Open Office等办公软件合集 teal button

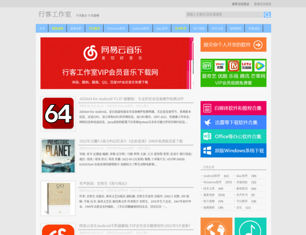(x=234, y=136)
